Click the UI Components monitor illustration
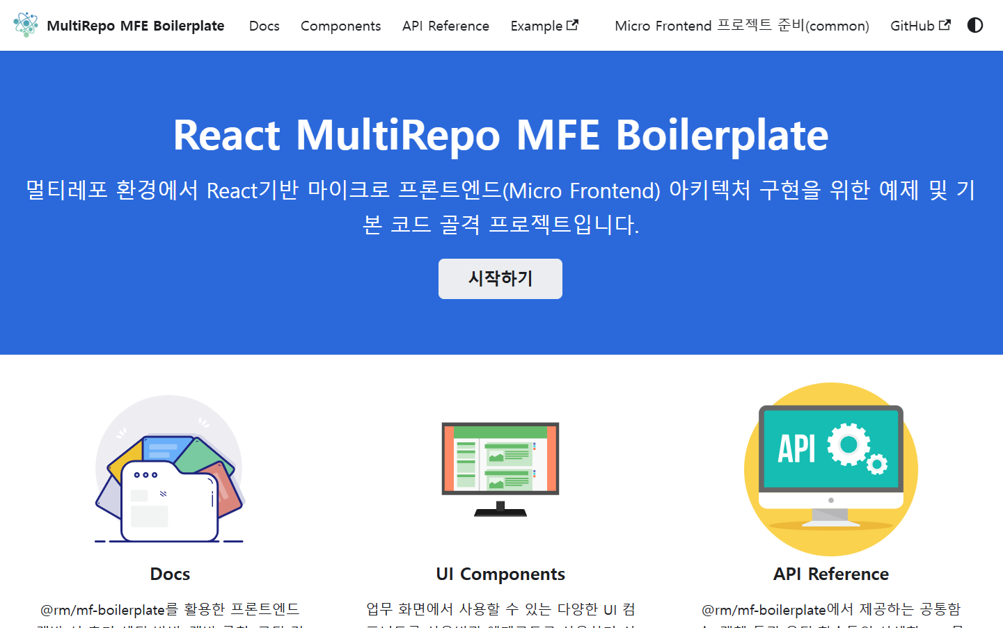 pos(500,469)
